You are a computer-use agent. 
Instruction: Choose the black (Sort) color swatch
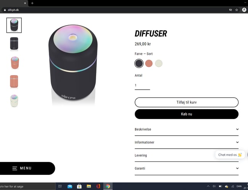[x=139, y=63]
